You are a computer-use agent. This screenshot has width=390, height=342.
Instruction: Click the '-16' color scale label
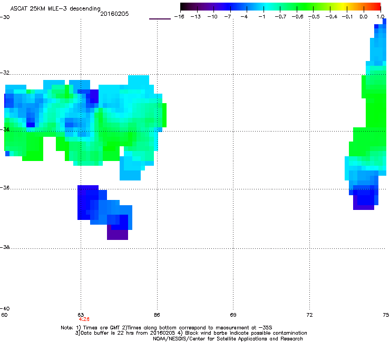point(179,17)
